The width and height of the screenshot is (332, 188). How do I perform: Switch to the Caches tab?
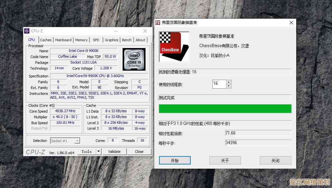(x=46, y=40)
